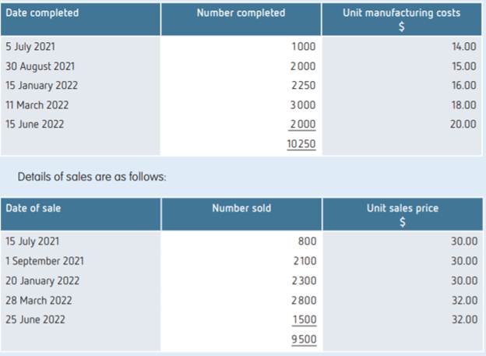Select the 9500 total sold figure
Image resolution: width=486 pixels, height=356 pixels.
pos(303,339)
